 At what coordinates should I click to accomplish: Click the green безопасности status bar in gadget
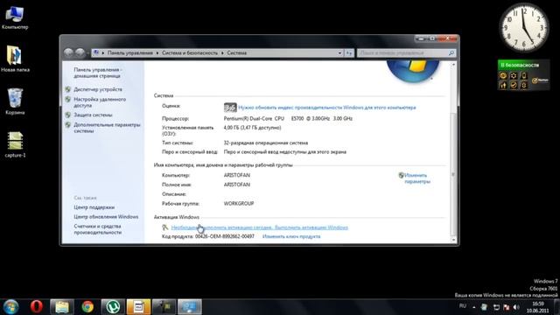[x=523, y=65]
